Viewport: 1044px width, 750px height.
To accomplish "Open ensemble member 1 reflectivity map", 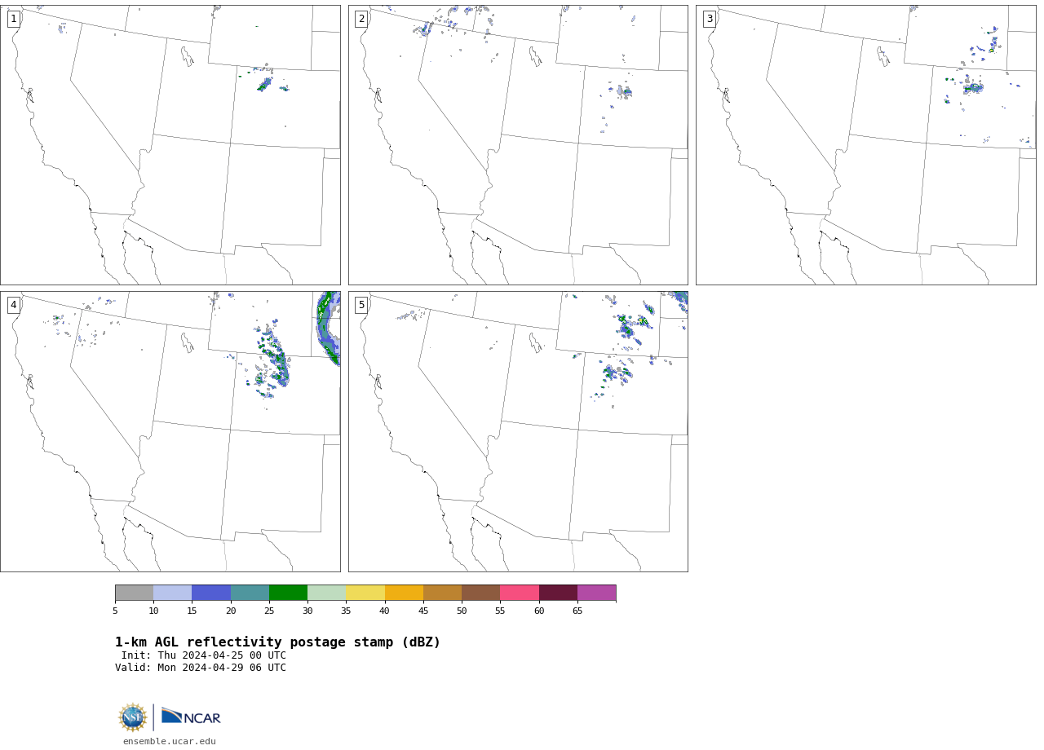I will (x=170, y=145).
